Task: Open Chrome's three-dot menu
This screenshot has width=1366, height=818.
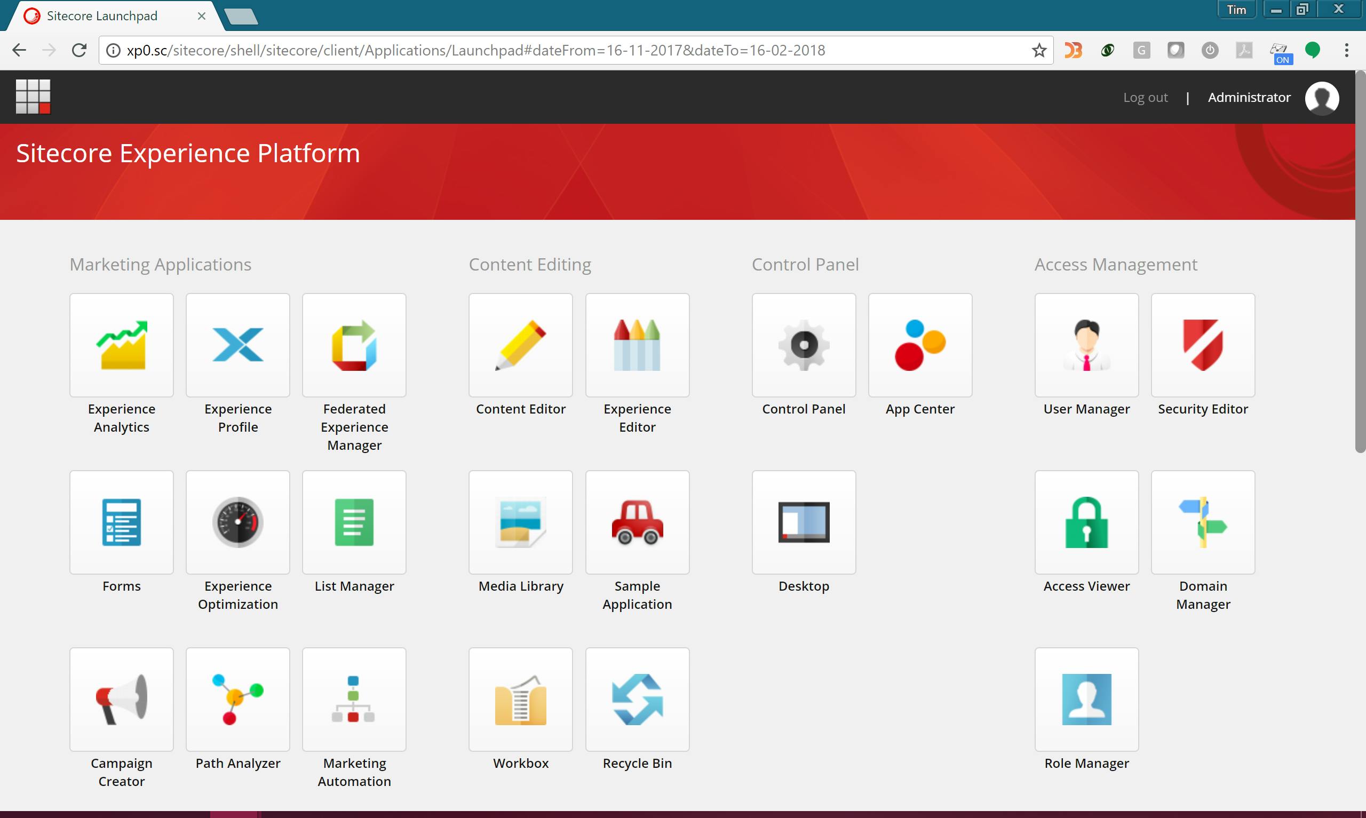Action: 1347,50
